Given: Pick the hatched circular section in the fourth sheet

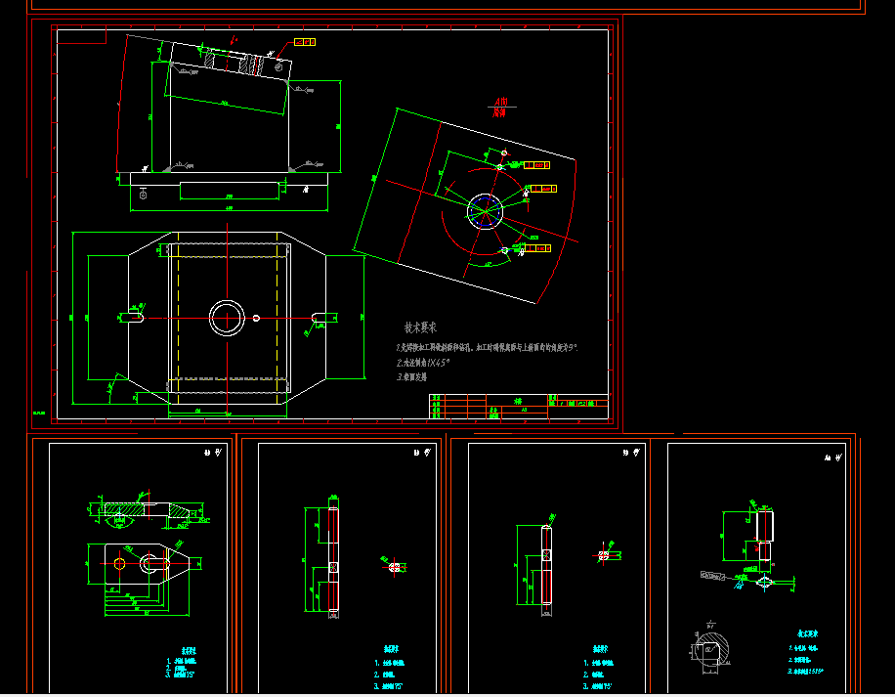Looking at the screenshot, I should point(711,650).
